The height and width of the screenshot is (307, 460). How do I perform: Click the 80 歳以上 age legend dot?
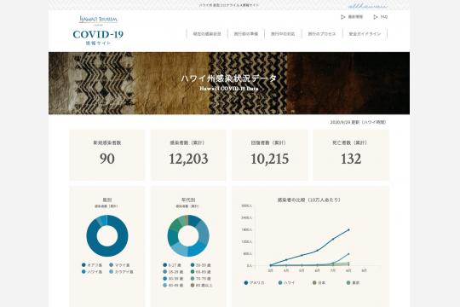(x=193, y=286)
